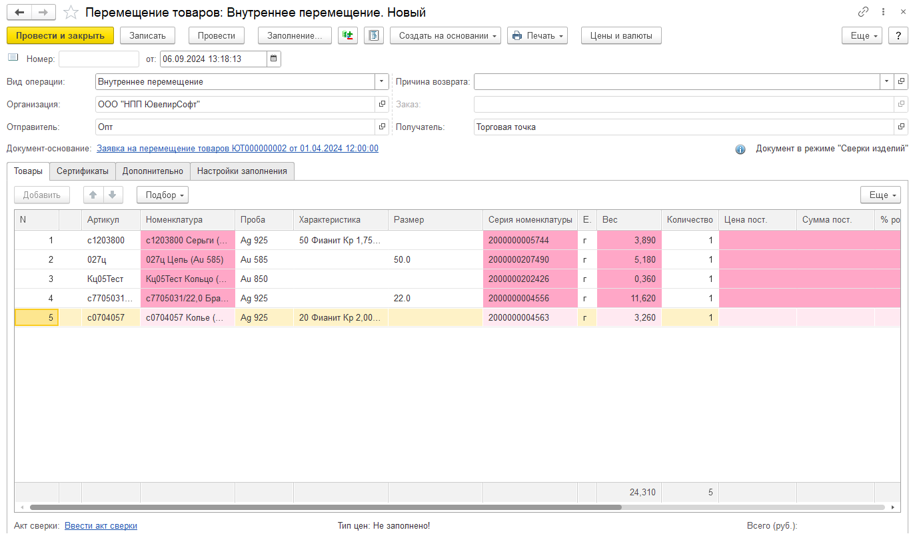Go back with the left arrow
Viewport: 909px width, 538px height.
20,13
